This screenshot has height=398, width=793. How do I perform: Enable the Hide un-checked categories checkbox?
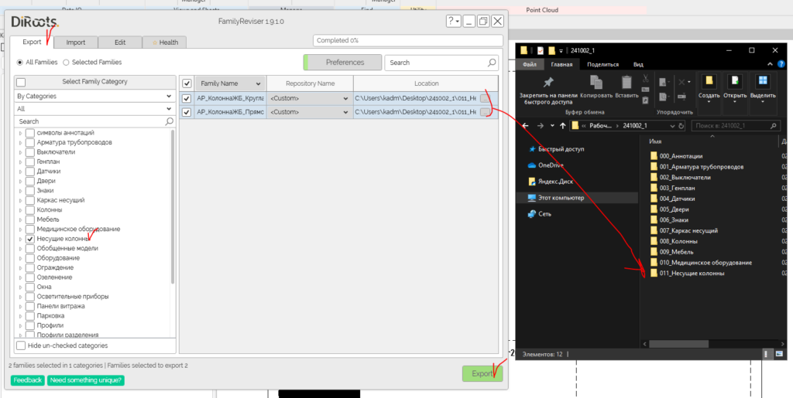pos(21,345)
